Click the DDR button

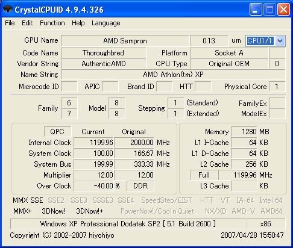(x=140, y=186)
